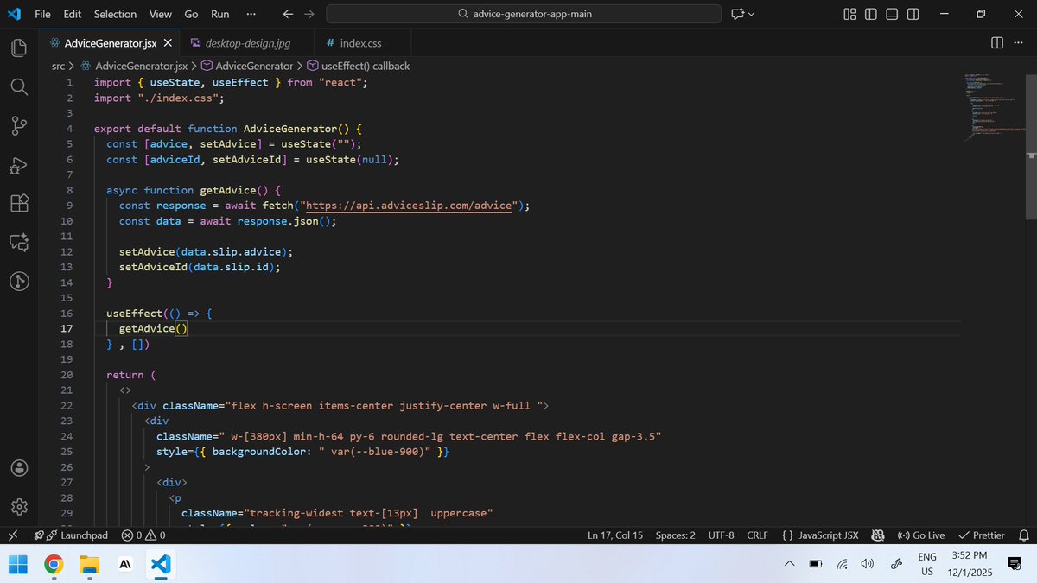Open the View menu
Image resolution: width=1037 pixels, height=583 pixels.
[x=161, y=14]
